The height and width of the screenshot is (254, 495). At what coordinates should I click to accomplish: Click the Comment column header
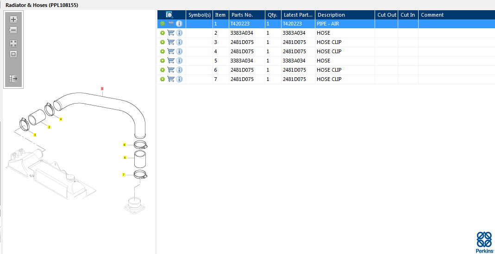(x=457, y=15)
